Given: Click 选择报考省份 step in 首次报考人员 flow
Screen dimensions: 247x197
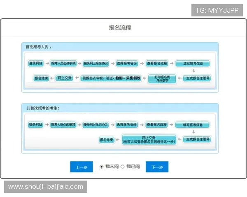Looking at the screenshot, I should [x=127, y=63].
